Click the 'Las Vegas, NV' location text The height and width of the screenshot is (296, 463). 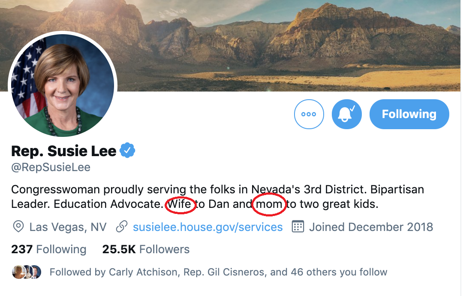pyautogui.click(x=68, y=227)
